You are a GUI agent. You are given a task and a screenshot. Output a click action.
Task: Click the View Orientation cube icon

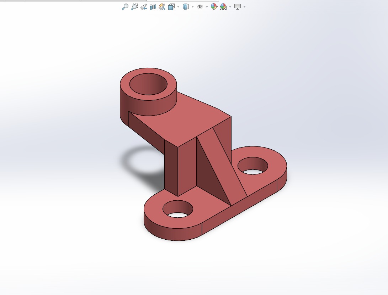coord(171,7)
